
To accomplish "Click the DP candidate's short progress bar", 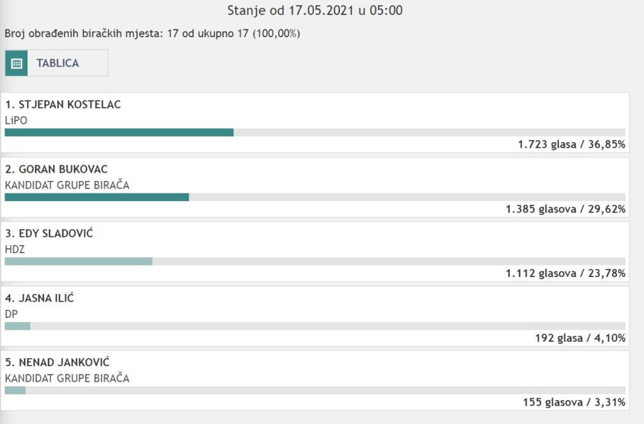I will click(18, 326).
